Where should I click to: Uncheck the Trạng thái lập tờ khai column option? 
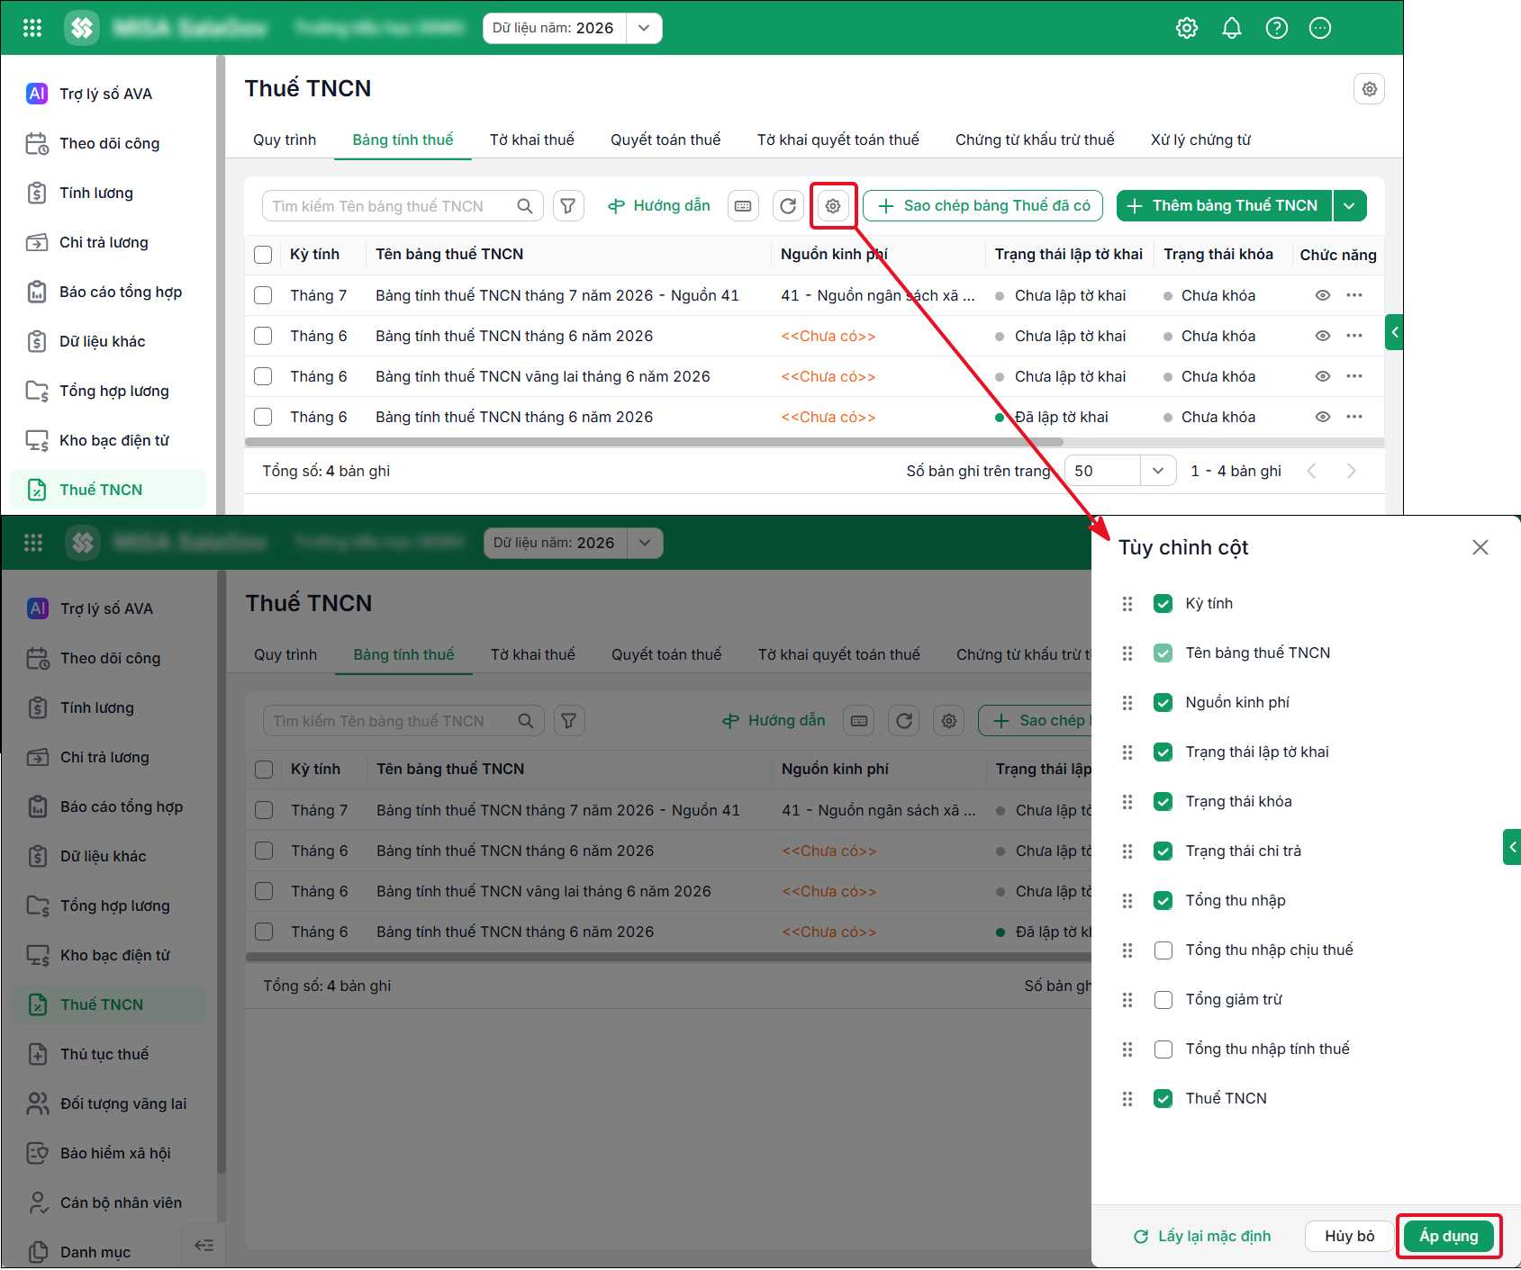(x=1163, y=752)
